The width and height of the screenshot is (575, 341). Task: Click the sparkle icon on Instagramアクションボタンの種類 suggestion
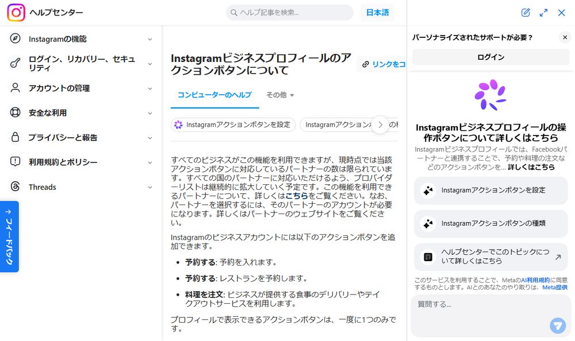click(x=428, y=223)
